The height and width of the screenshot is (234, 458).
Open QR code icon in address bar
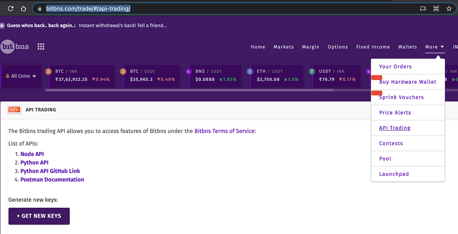(x=436, y=8)
